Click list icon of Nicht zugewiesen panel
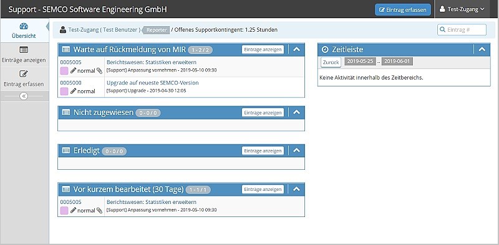 [x=66, y=113]
